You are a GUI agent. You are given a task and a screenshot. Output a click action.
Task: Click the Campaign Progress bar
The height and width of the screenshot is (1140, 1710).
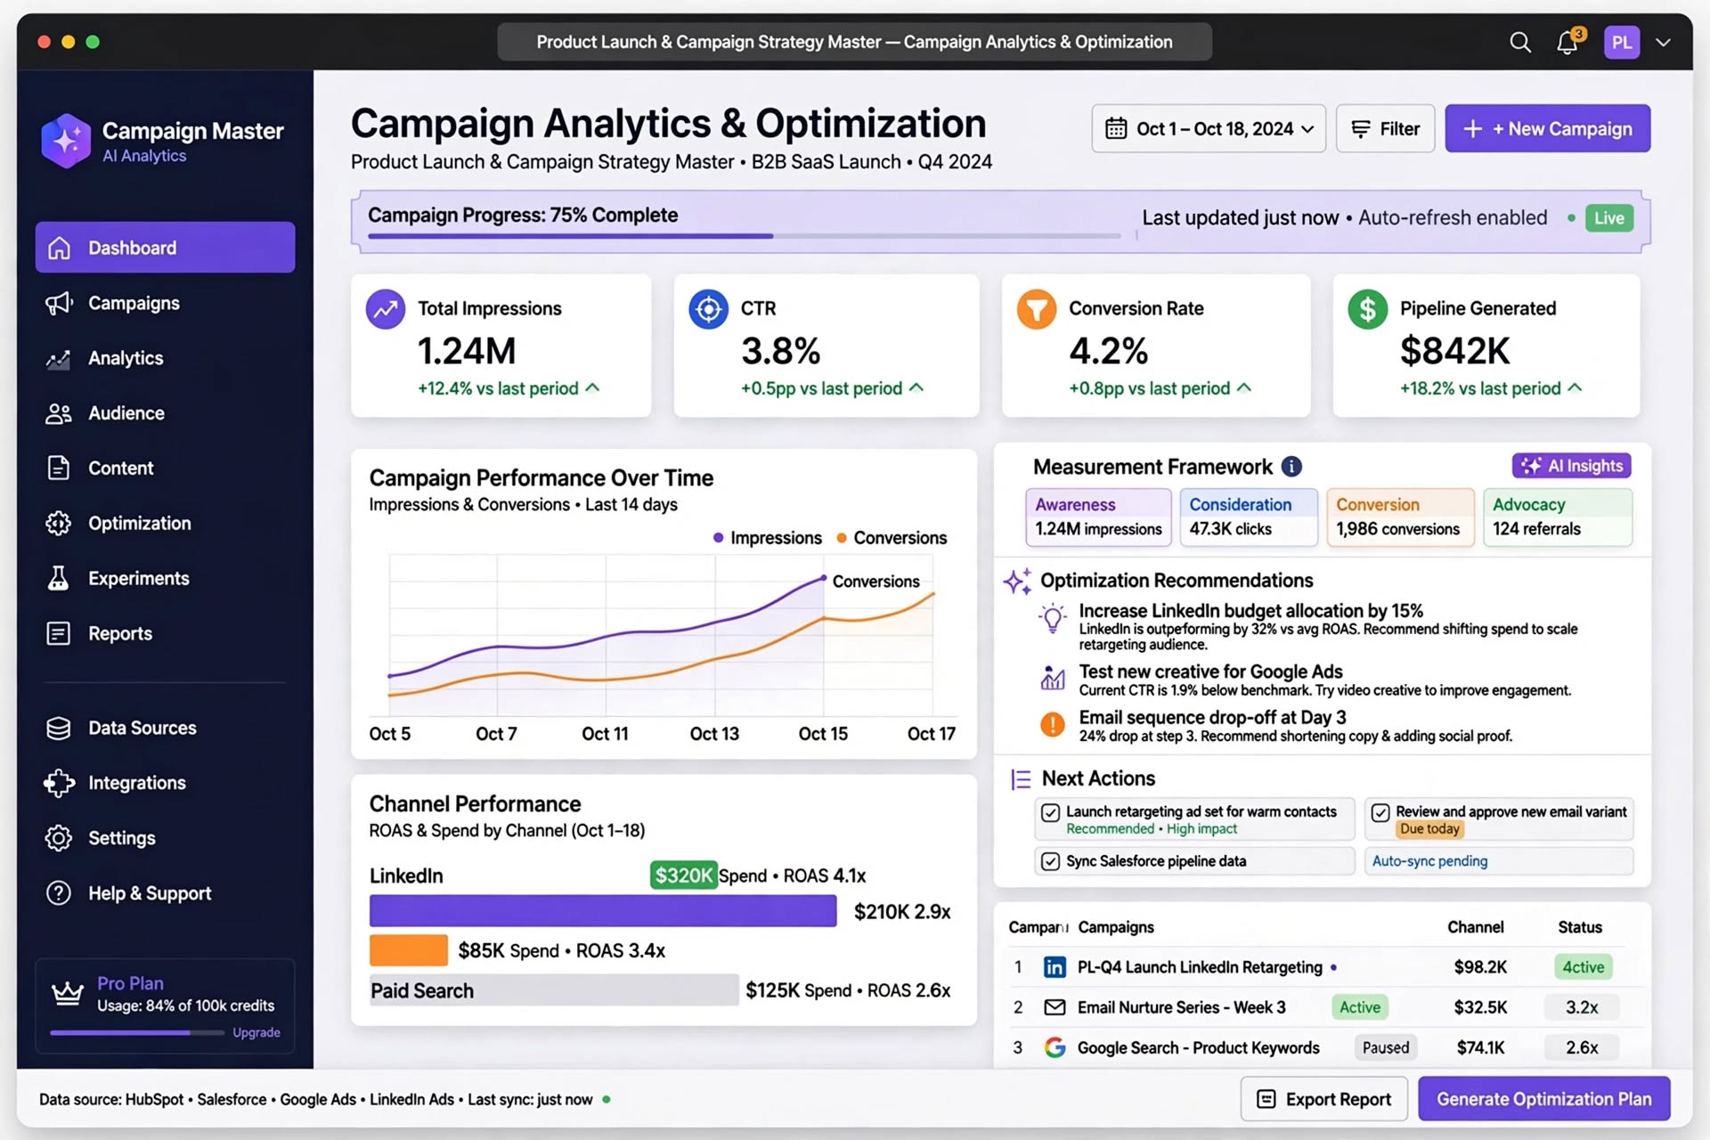pyautogui.click(x=745, y=236)
